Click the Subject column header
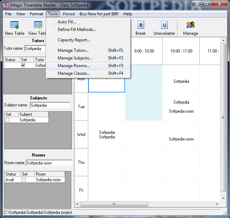230x218 pixels. click(x=33, y=114)
